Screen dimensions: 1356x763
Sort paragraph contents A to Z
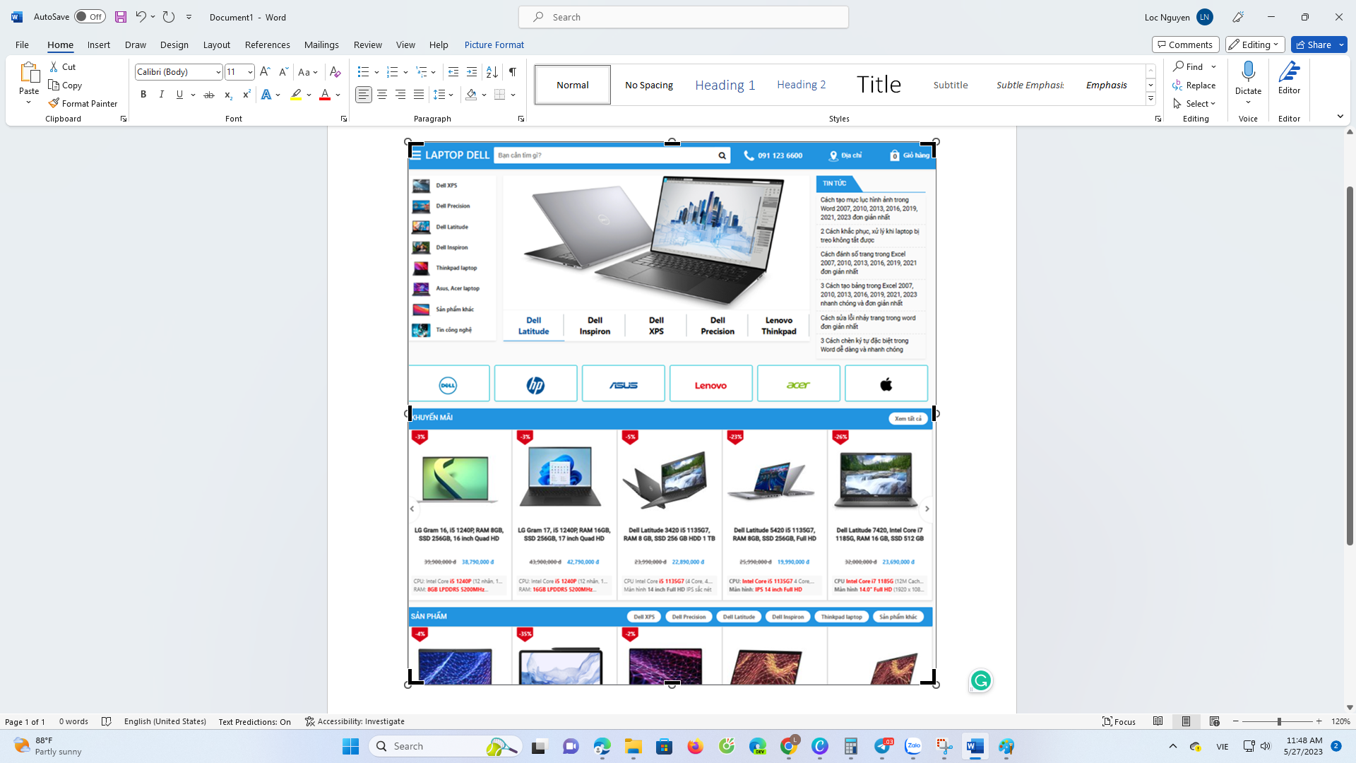pyautogui.click(x=492, y=71)
